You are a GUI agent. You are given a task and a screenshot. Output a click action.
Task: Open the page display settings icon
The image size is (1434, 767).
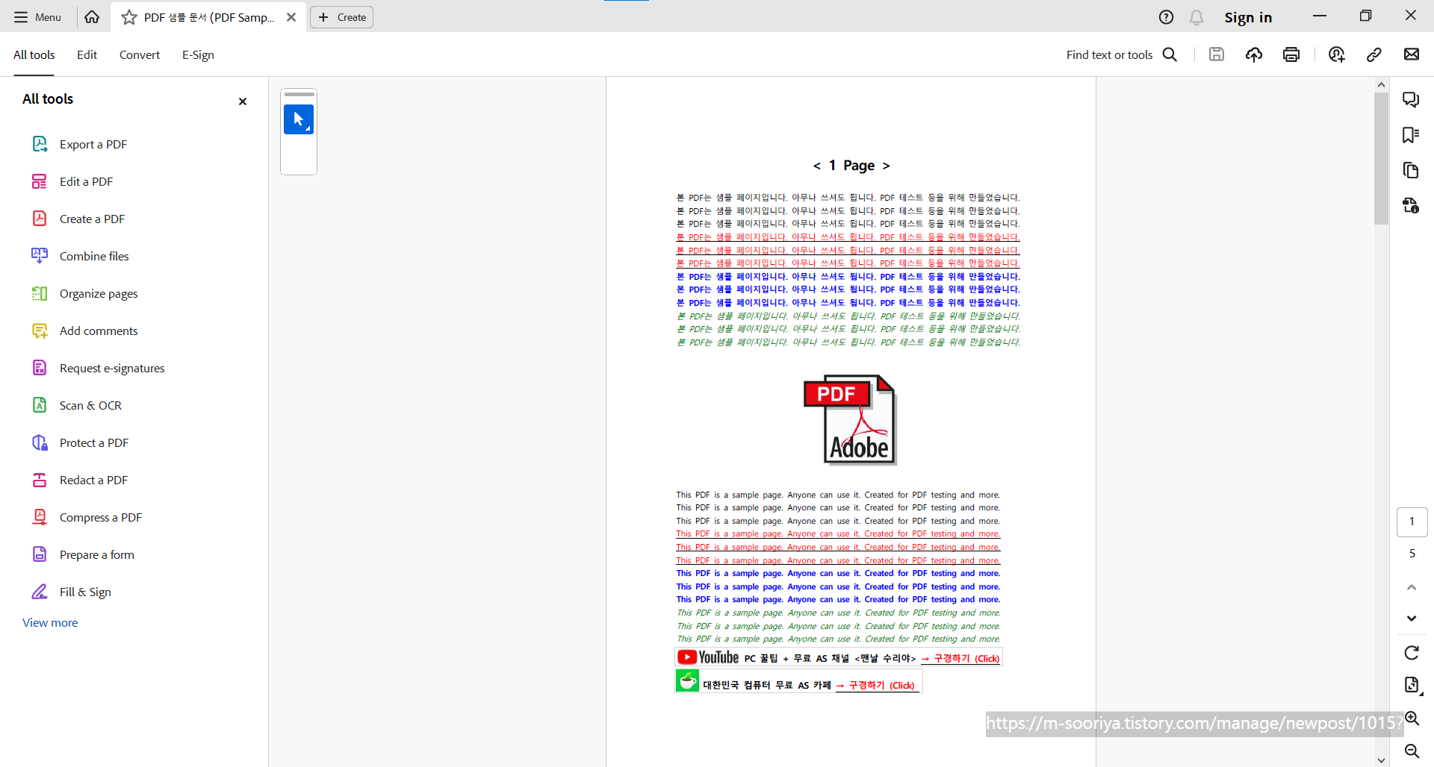1412,685
